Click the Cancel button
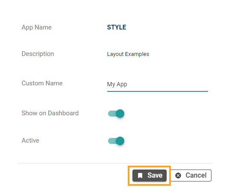 point(191,176)
